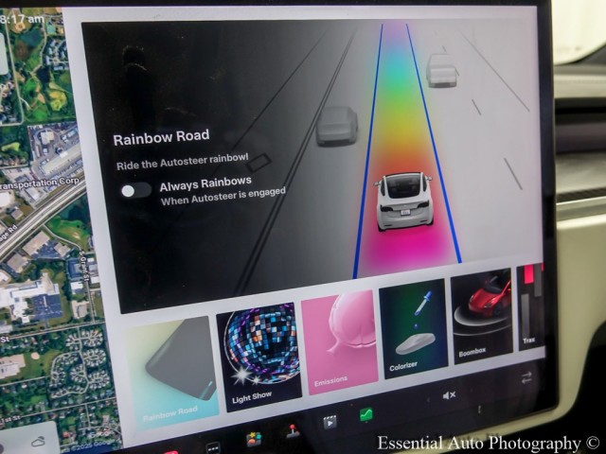Tap 'Transportation Corp' label on the map
The height and width of the screenshot is (454, 606).
40,183
